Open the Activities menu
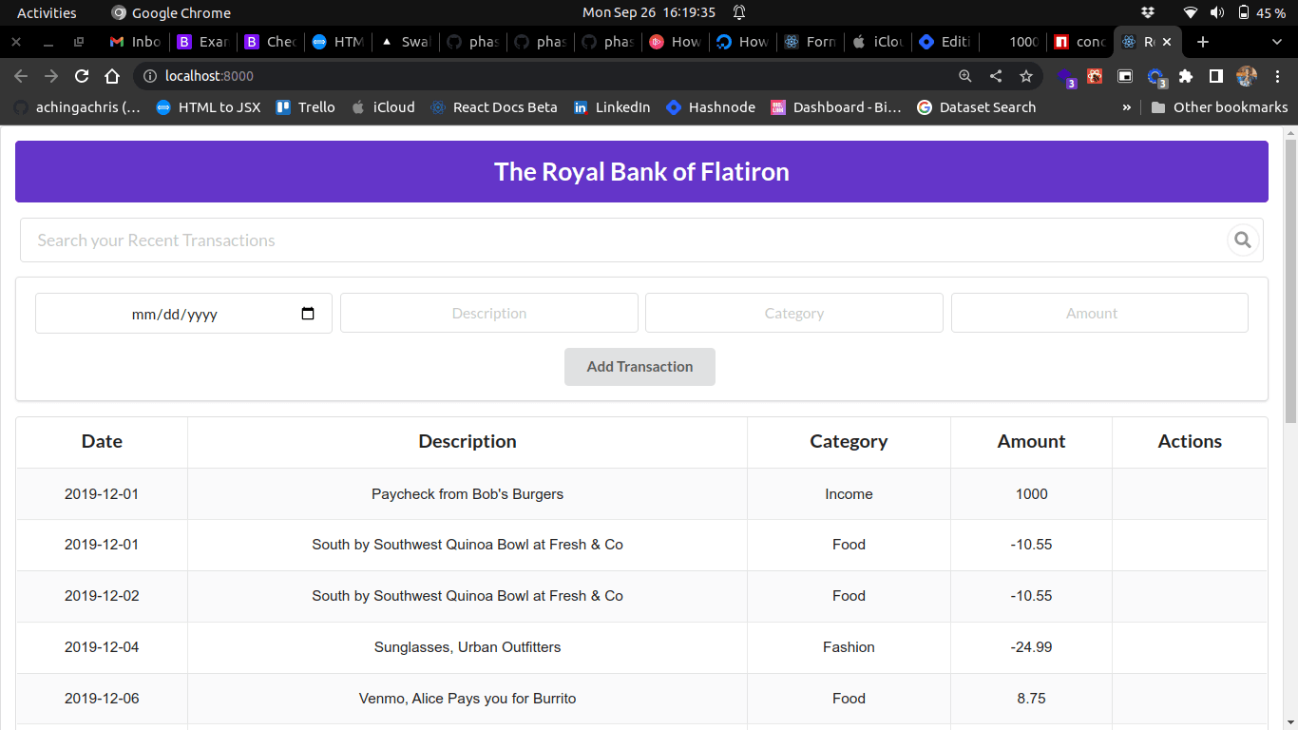 point(47,12)
